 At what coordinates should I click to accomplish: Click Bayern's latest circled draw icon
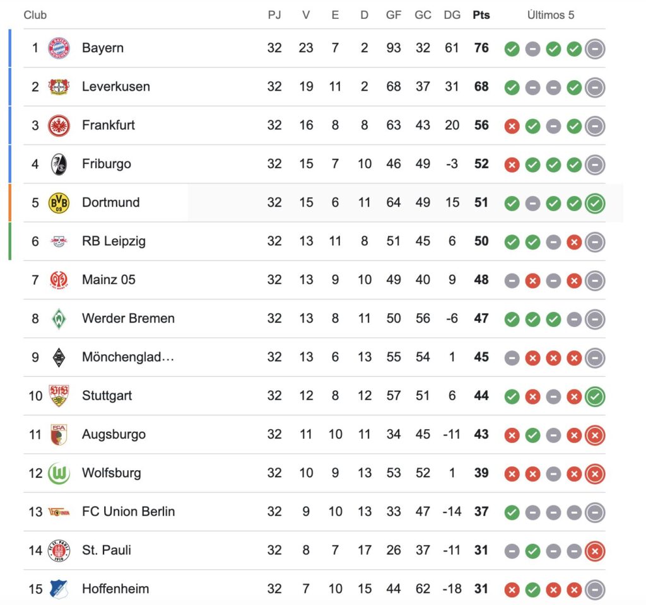595,49
